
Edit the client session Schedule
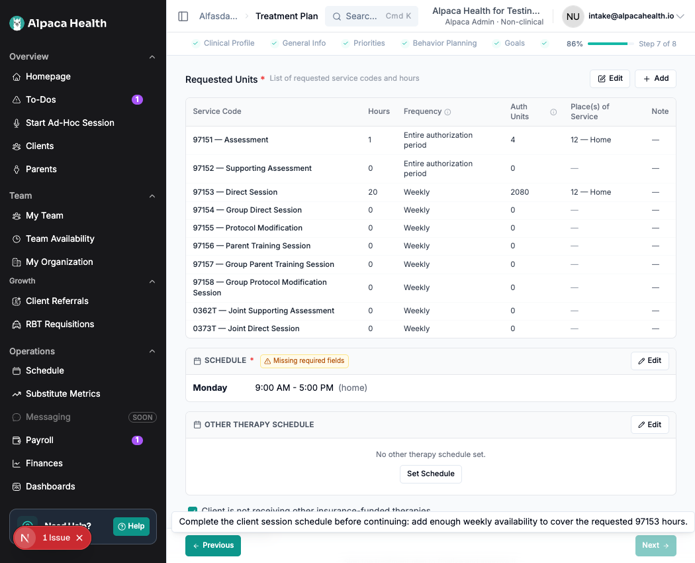650,361
